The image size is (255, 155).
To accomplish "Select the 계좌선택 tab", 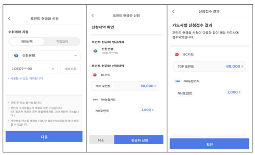I will [x=27, y=42].
